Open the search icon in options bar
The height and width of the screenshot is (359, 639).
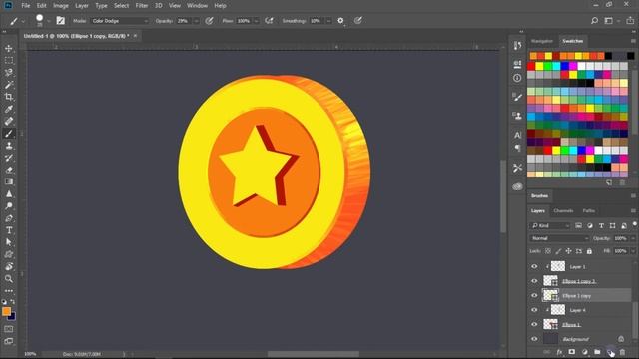coord(594,21)
